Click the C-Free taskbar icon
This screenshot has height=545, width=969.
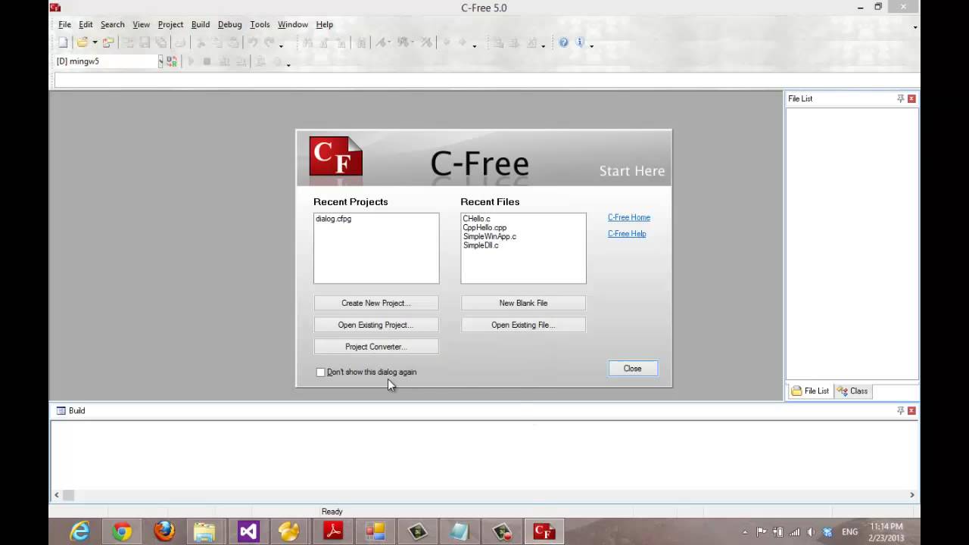tap(544, 531)
